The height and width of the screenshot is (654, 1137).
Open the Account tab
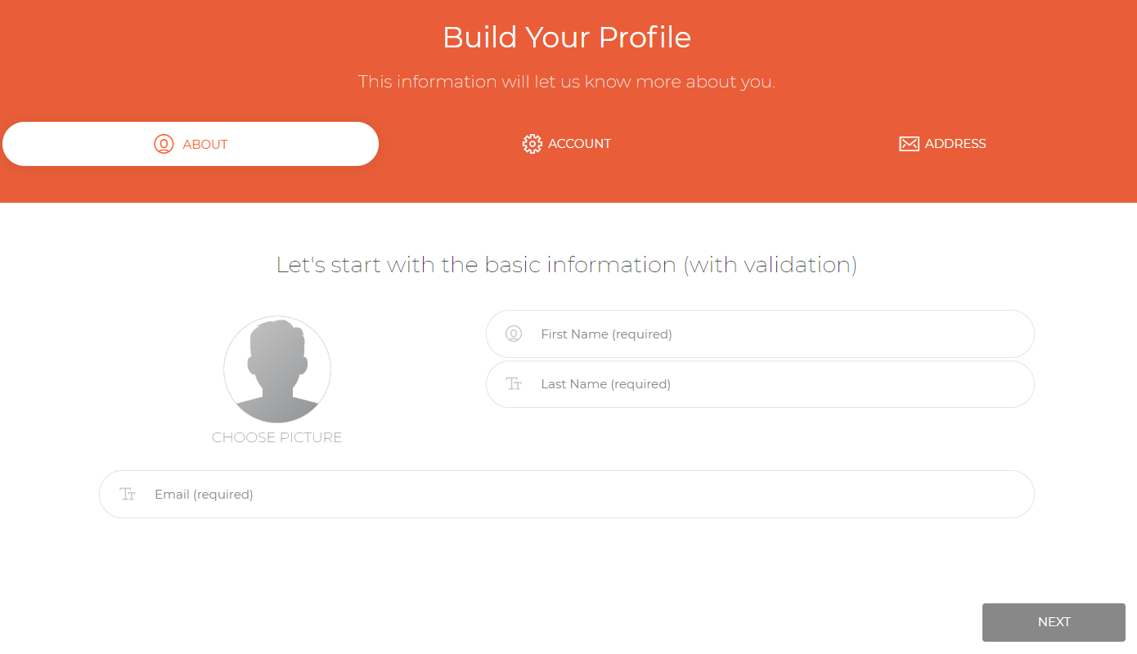point(567,144)
